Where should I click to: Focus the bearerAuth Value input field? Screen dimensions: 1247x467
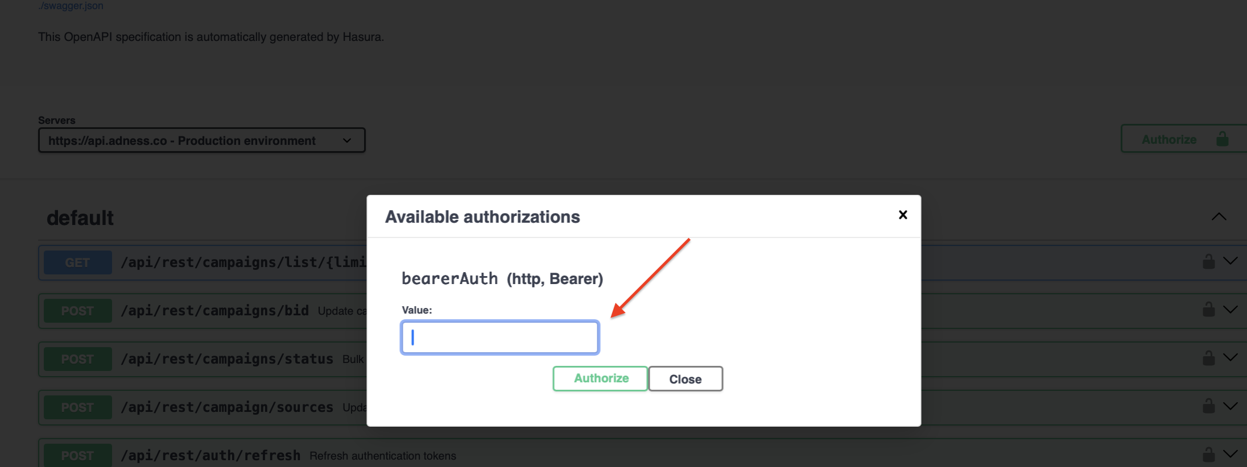tap(499, 337)
